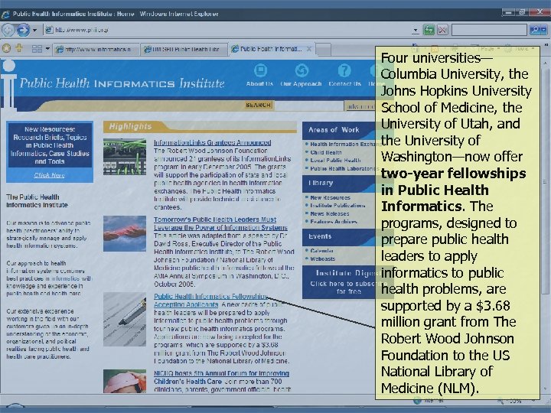
Task: Open Webcasts under Events
Action: click(x=323, y=259)
